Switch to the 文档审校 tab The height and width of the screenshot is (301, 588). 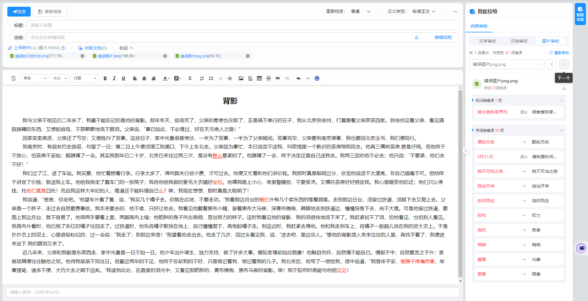pos(519,41)
